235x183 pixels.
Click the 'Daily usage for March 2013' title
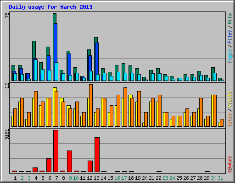(x=50, y=7)
